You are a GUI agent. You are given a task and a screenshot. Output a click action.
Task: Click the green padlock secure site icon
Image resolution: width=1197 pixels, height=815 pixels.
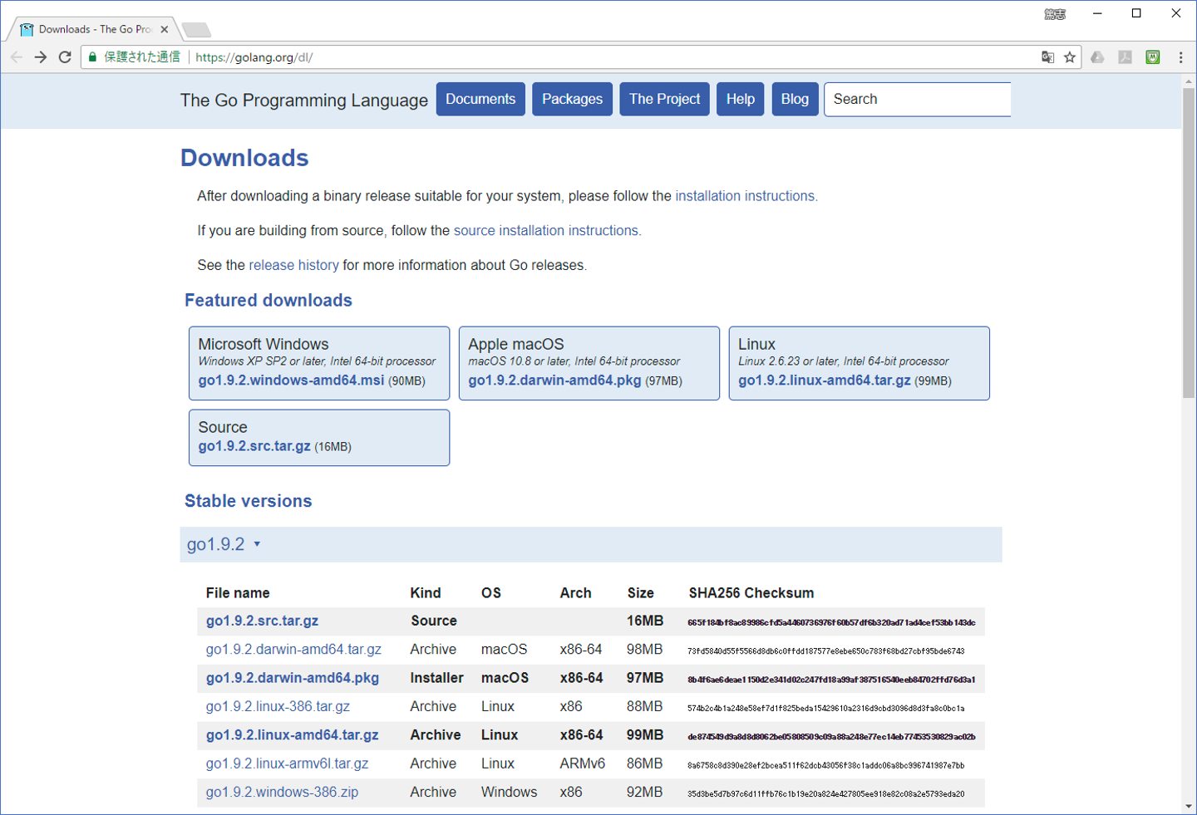coord(93,57)
